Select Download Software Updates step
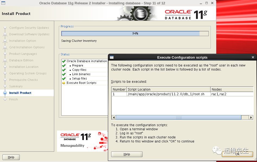The image size is (257, 162). point(29,34)
